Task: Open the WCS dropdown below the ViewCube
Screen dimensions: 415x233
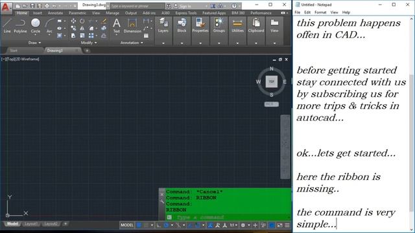Action: (271, 104)
